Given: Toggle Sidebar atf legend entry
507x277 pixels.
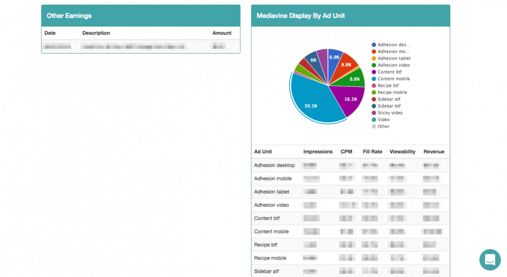Looking at the screenshot, I should click(x=386, y=99).
